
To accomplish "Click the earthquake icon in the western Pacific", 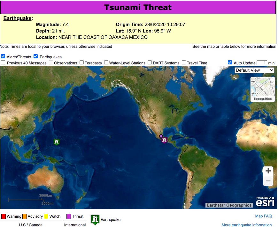I will click(x=57, y=142).
